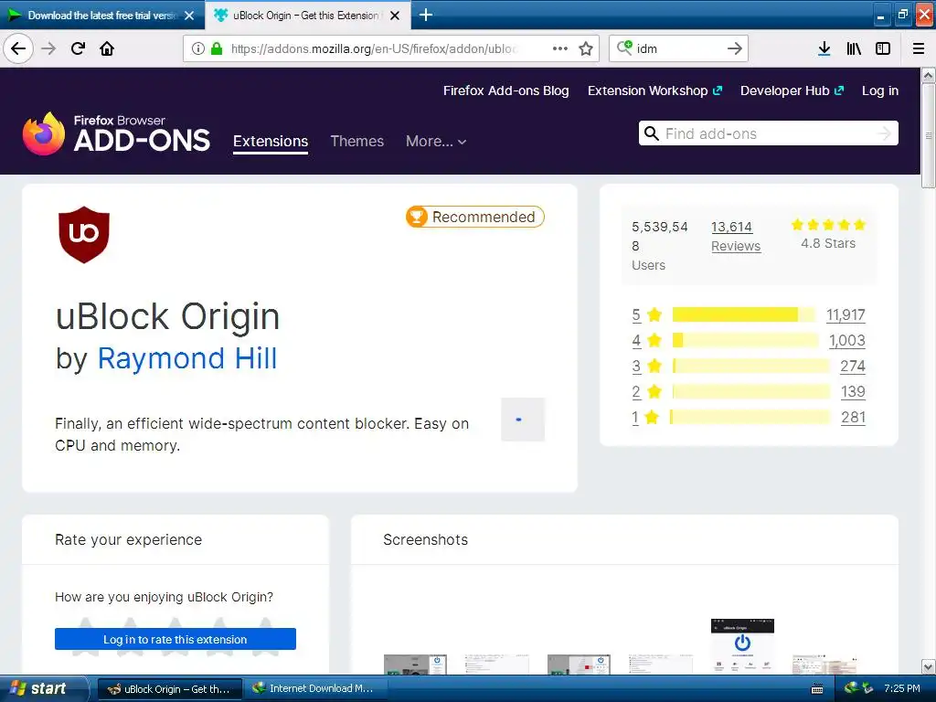Open a new tab with plus icon
The image size is (936, 702).
(x=426, y=15)
